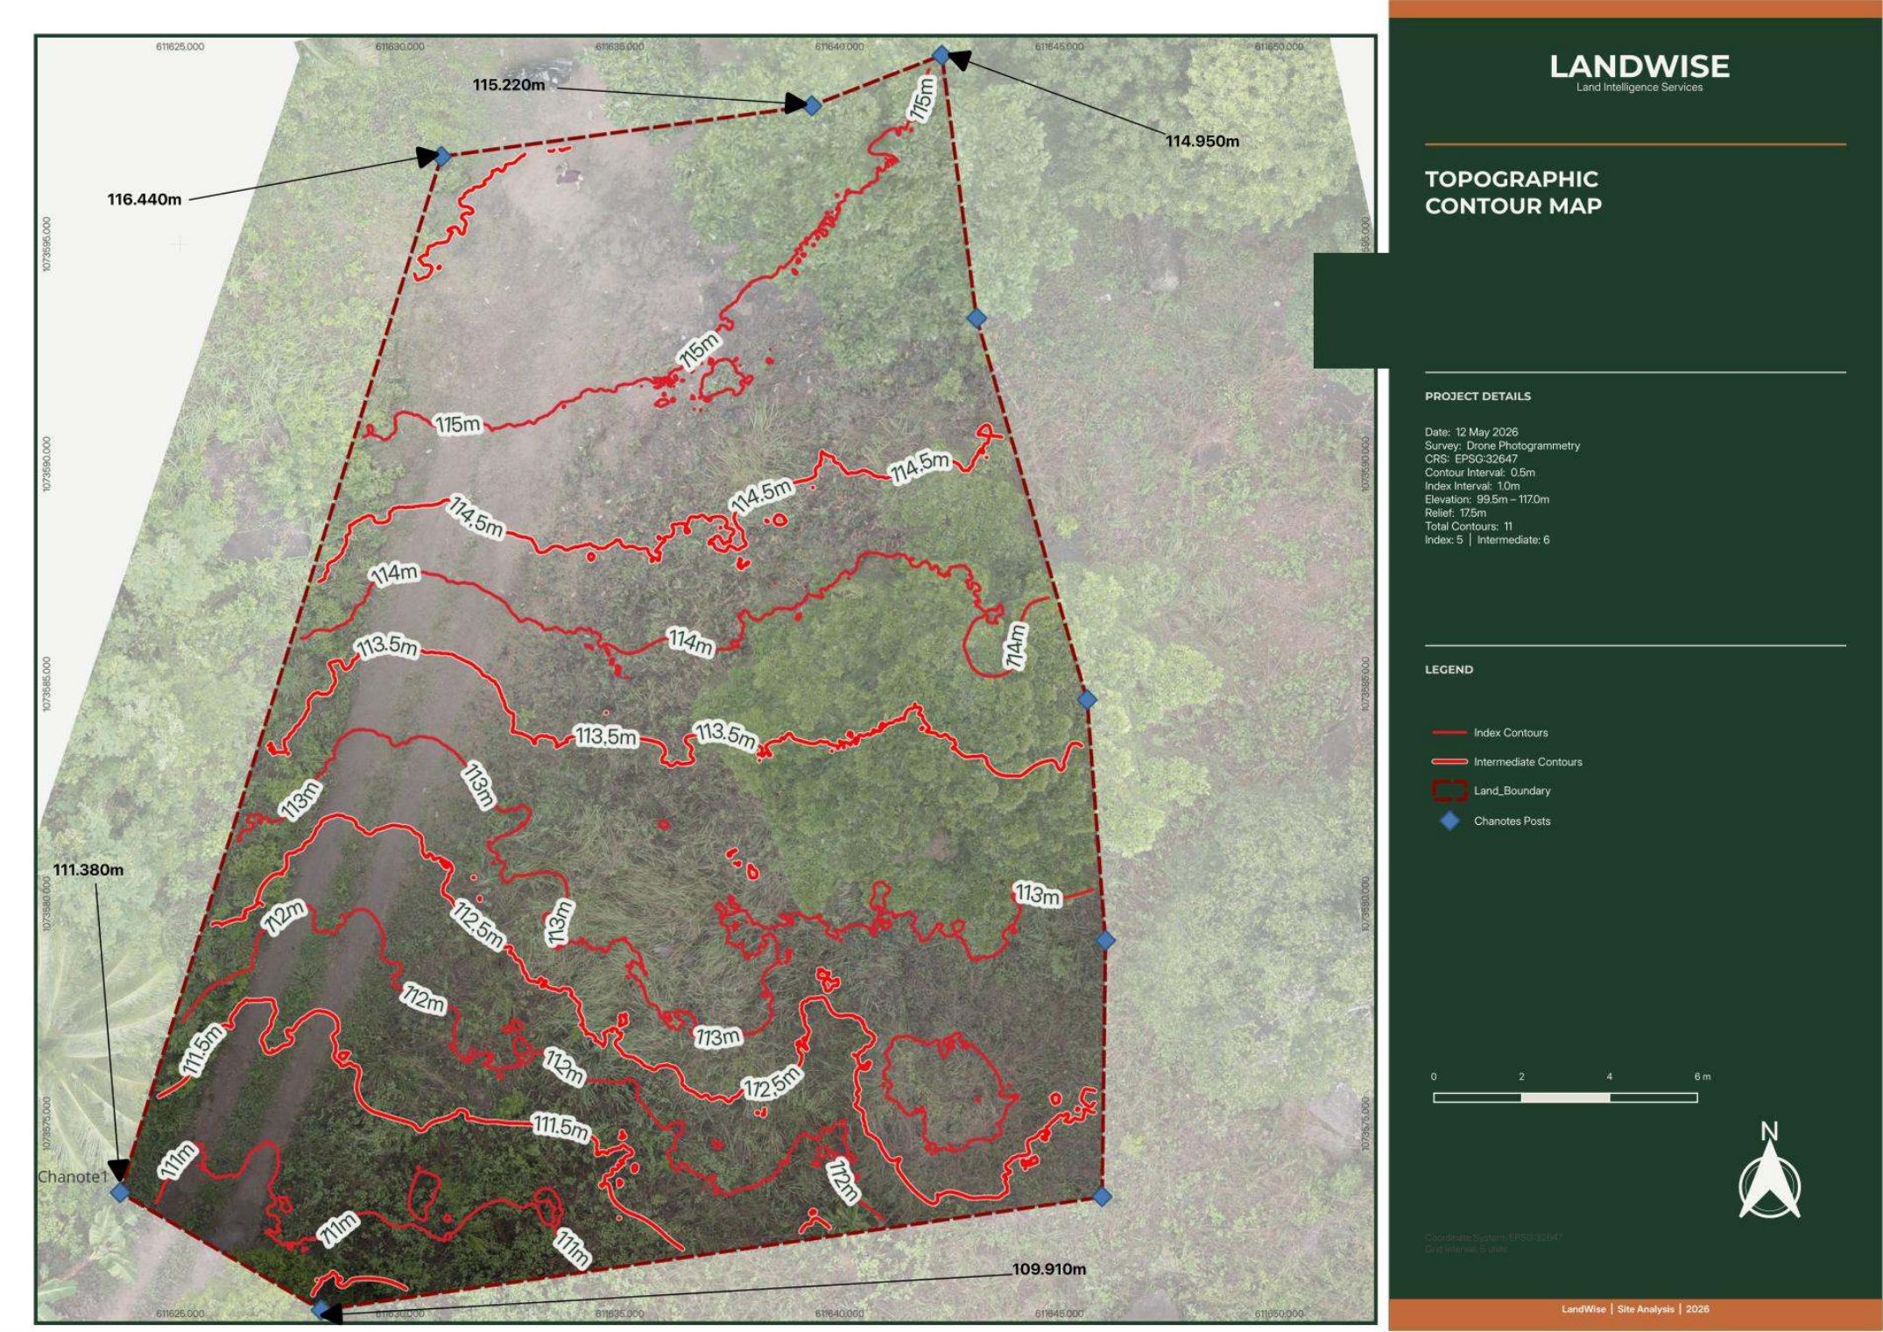Click the LandWise Site Analysis 2026 footer

[x=1635, y=1309]
